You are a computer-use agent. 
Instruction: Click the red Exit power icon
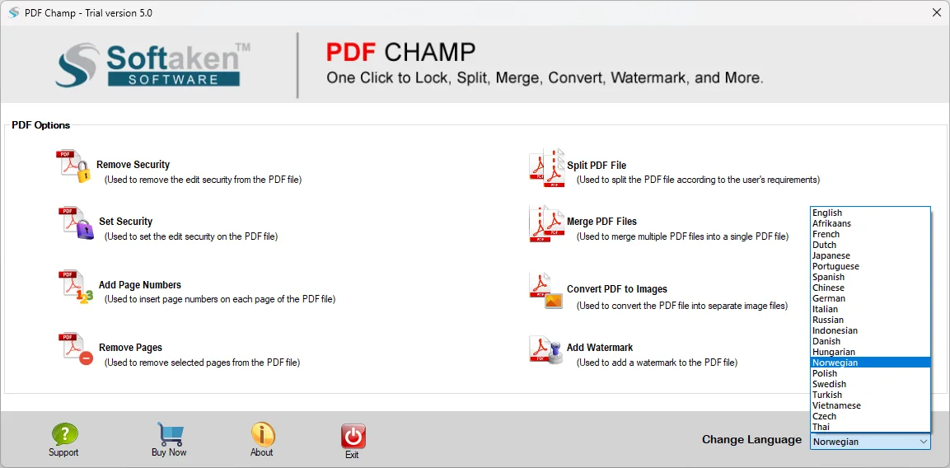coord(353,436)
